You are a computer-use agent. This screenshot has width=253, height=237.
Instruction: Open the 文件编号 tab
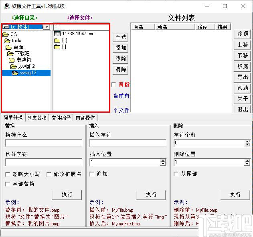61,118
